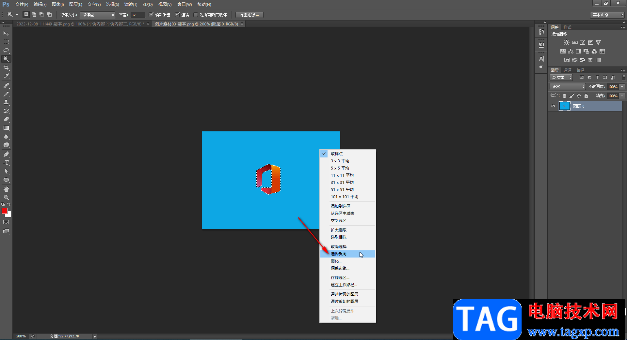Toggle lock position
The width and height of the screenshot is (627, 340).
[x=579, y=96]
